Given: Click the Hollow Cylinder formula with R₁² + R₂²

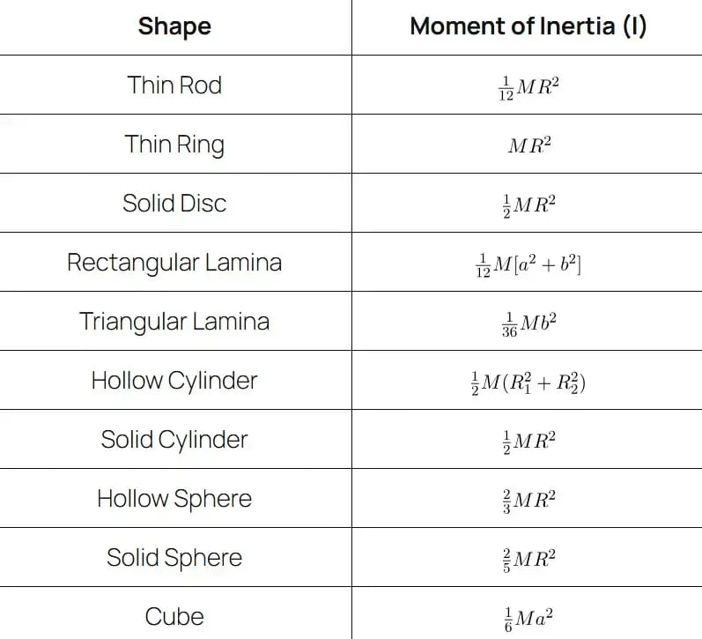Looking at the screenshot, I should (528, 383).
